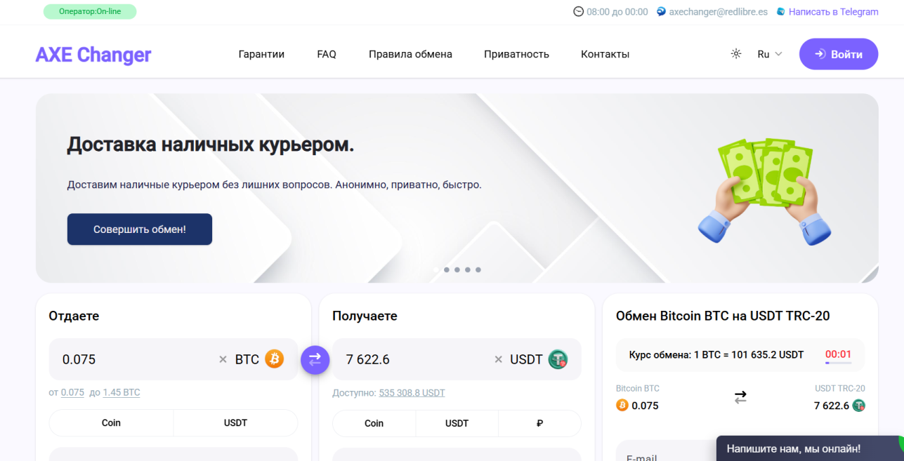Click the orange Bitcoin icon in Отдаете field
The image size is (904, 461).
click(x=274, y=359)
